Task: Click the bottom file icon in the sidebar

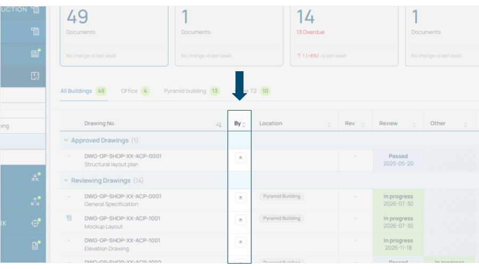Action: pyautogui.click(x=36, y=245)
